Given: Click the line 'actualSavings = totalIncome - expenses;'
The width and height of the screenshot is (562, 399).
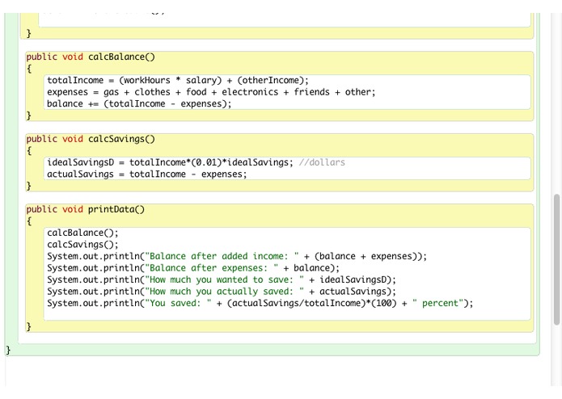Looking at the screenshot, I should point(147,174).
